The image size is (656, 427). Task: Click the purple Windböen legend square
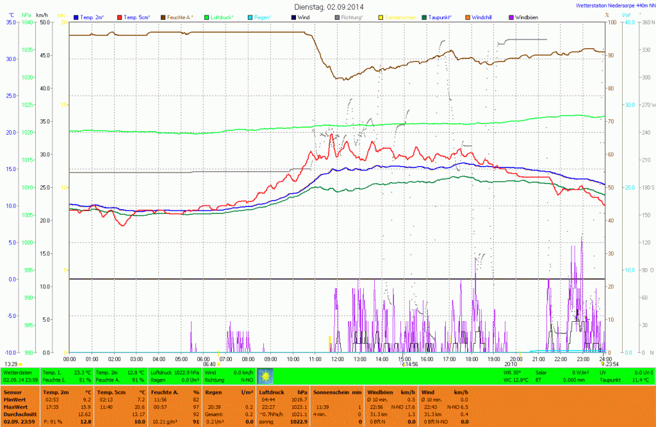[x=511, y=17]
